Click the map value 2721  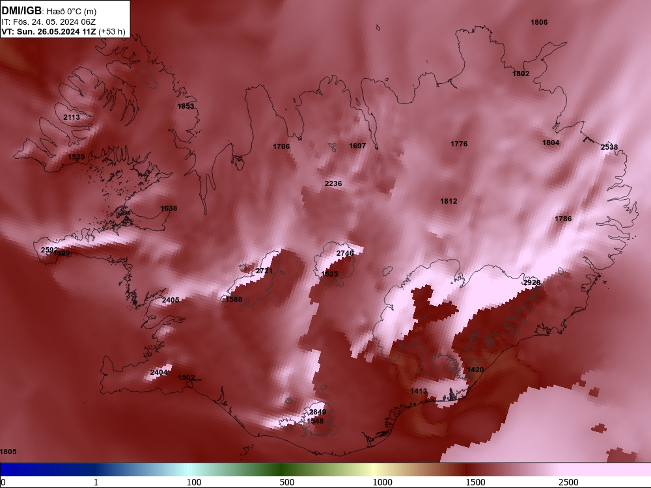click(264, 271)
